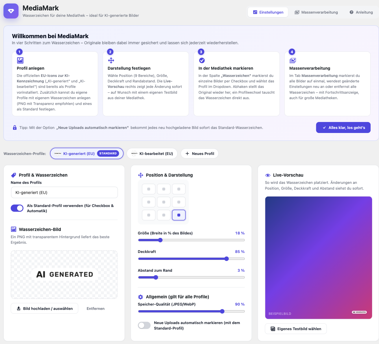
Task: Click the move icon beside Position & Darstellung
Action: 141,175
